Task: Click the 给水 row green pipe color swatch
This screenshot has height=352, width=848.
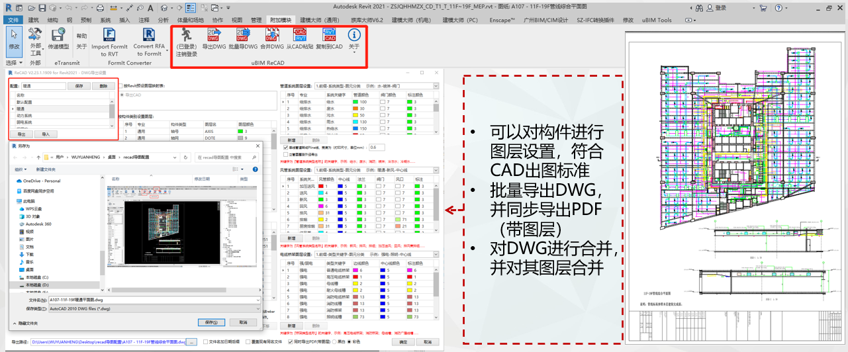Action: [x=356, y=102]
